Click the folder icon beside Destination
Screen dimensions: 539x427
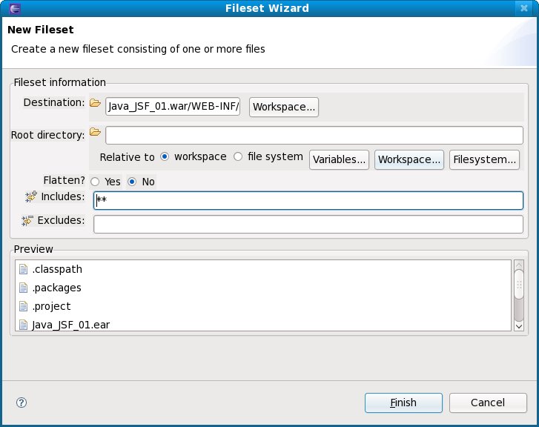pos(95,103)
